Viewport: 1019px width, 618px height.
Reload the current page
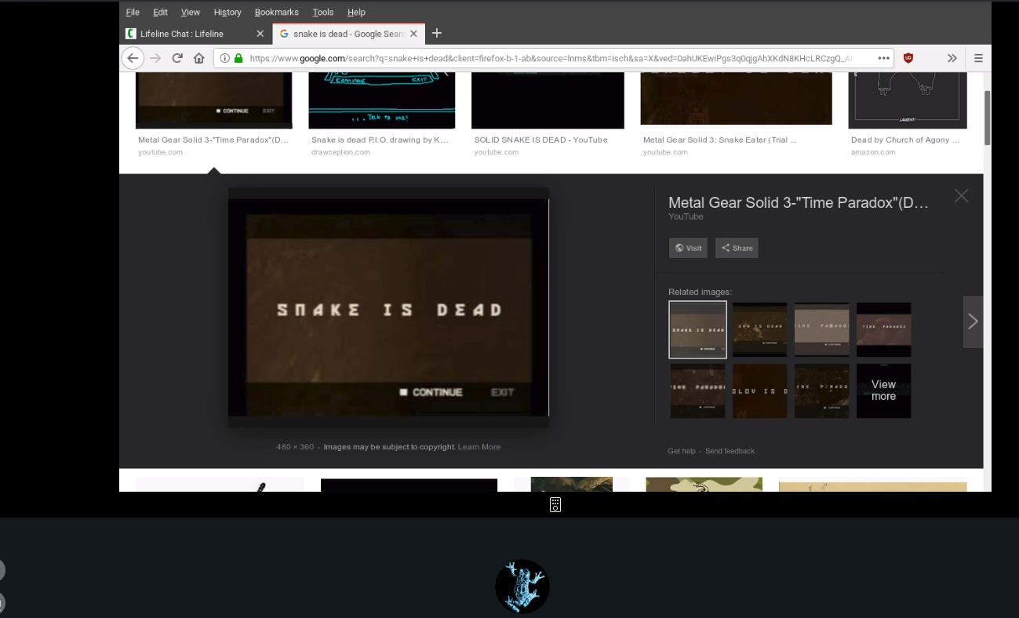[x=177, y=58]
